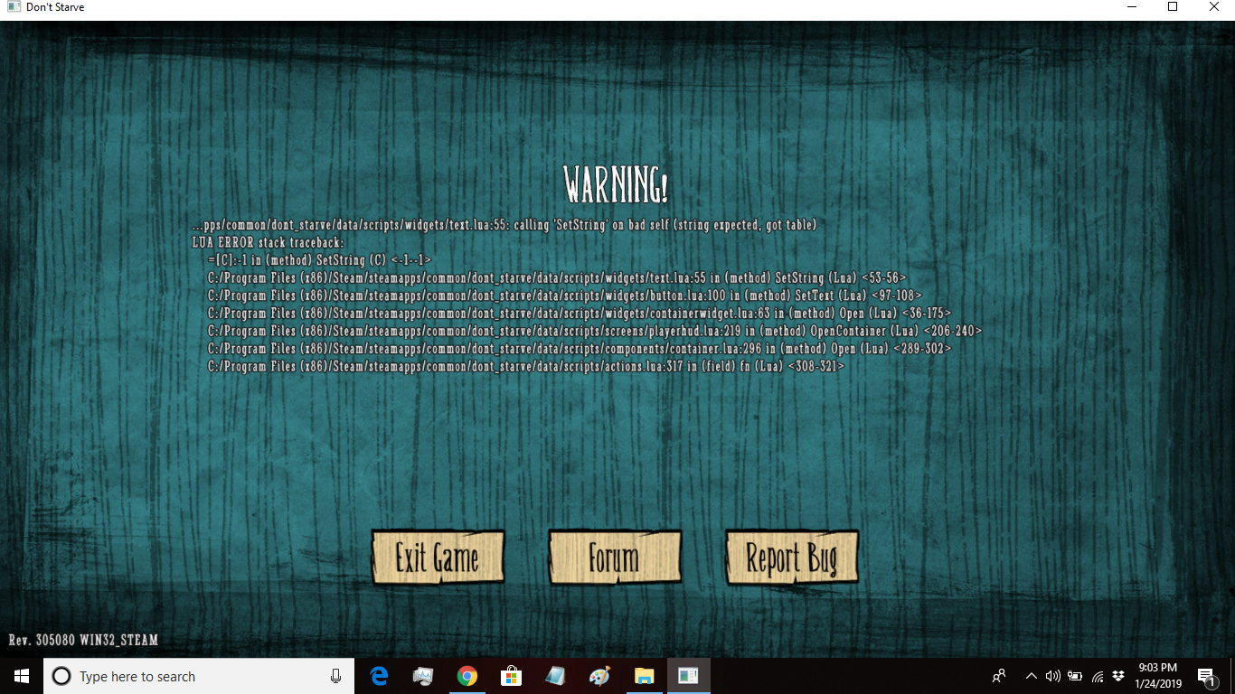Open the People icon in the system tray

pos(999,676)
